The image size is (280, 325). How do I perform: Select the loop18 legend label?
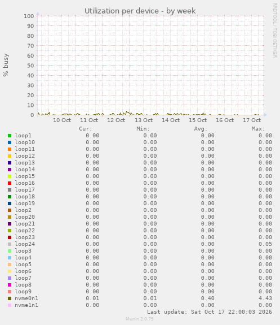(x=25, y=197)
